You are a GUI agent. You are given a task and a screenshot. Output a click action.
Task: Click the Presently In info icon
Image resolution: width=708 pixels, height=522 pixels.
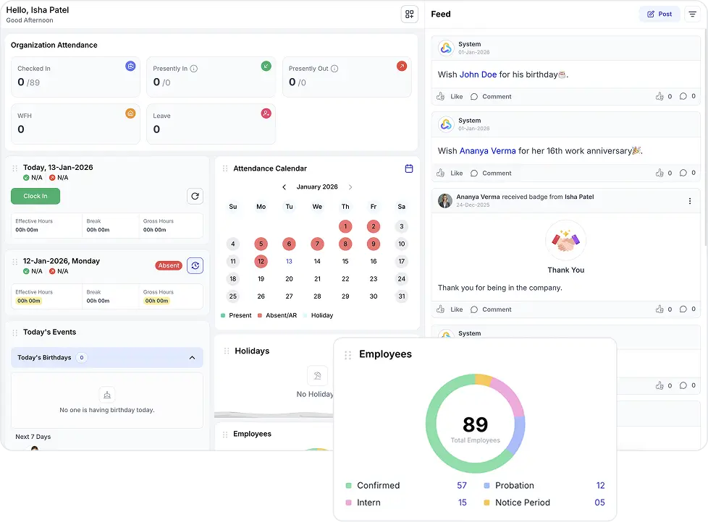pyautogui.click(x=194, y=69)
